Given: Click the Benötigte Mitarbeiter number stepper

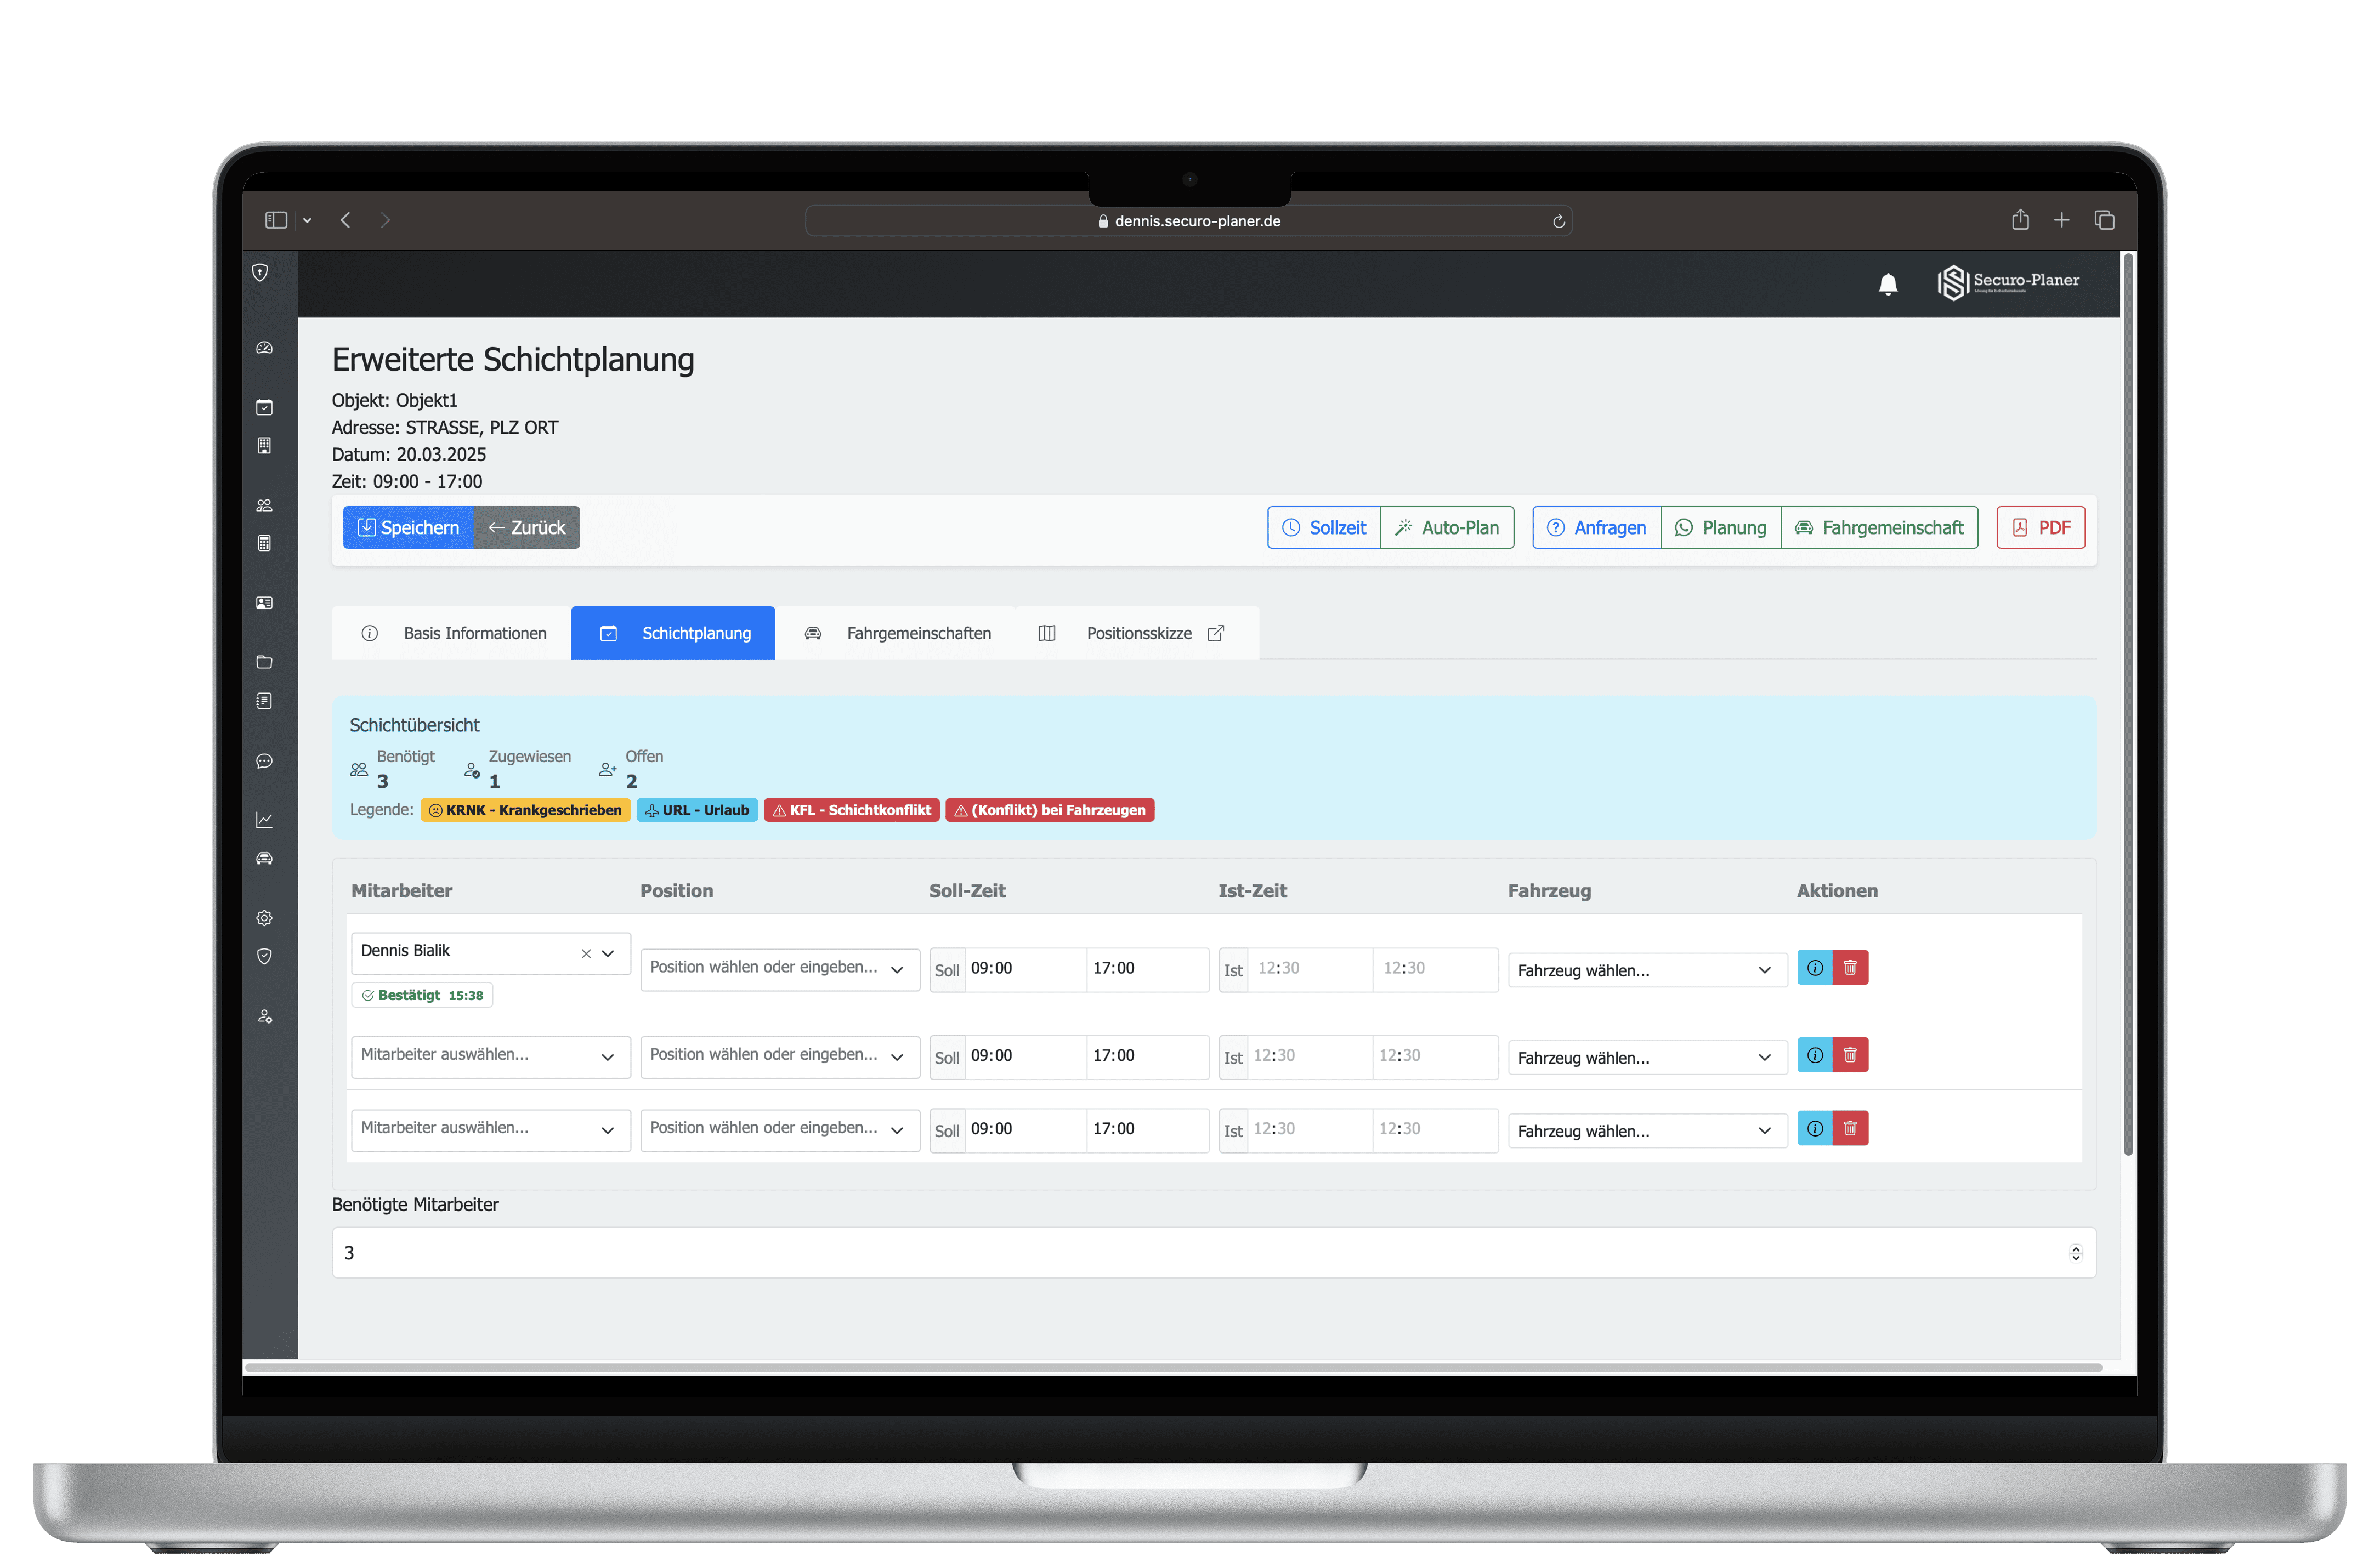Looking at the screenshot, I should pos(2075,1253).
